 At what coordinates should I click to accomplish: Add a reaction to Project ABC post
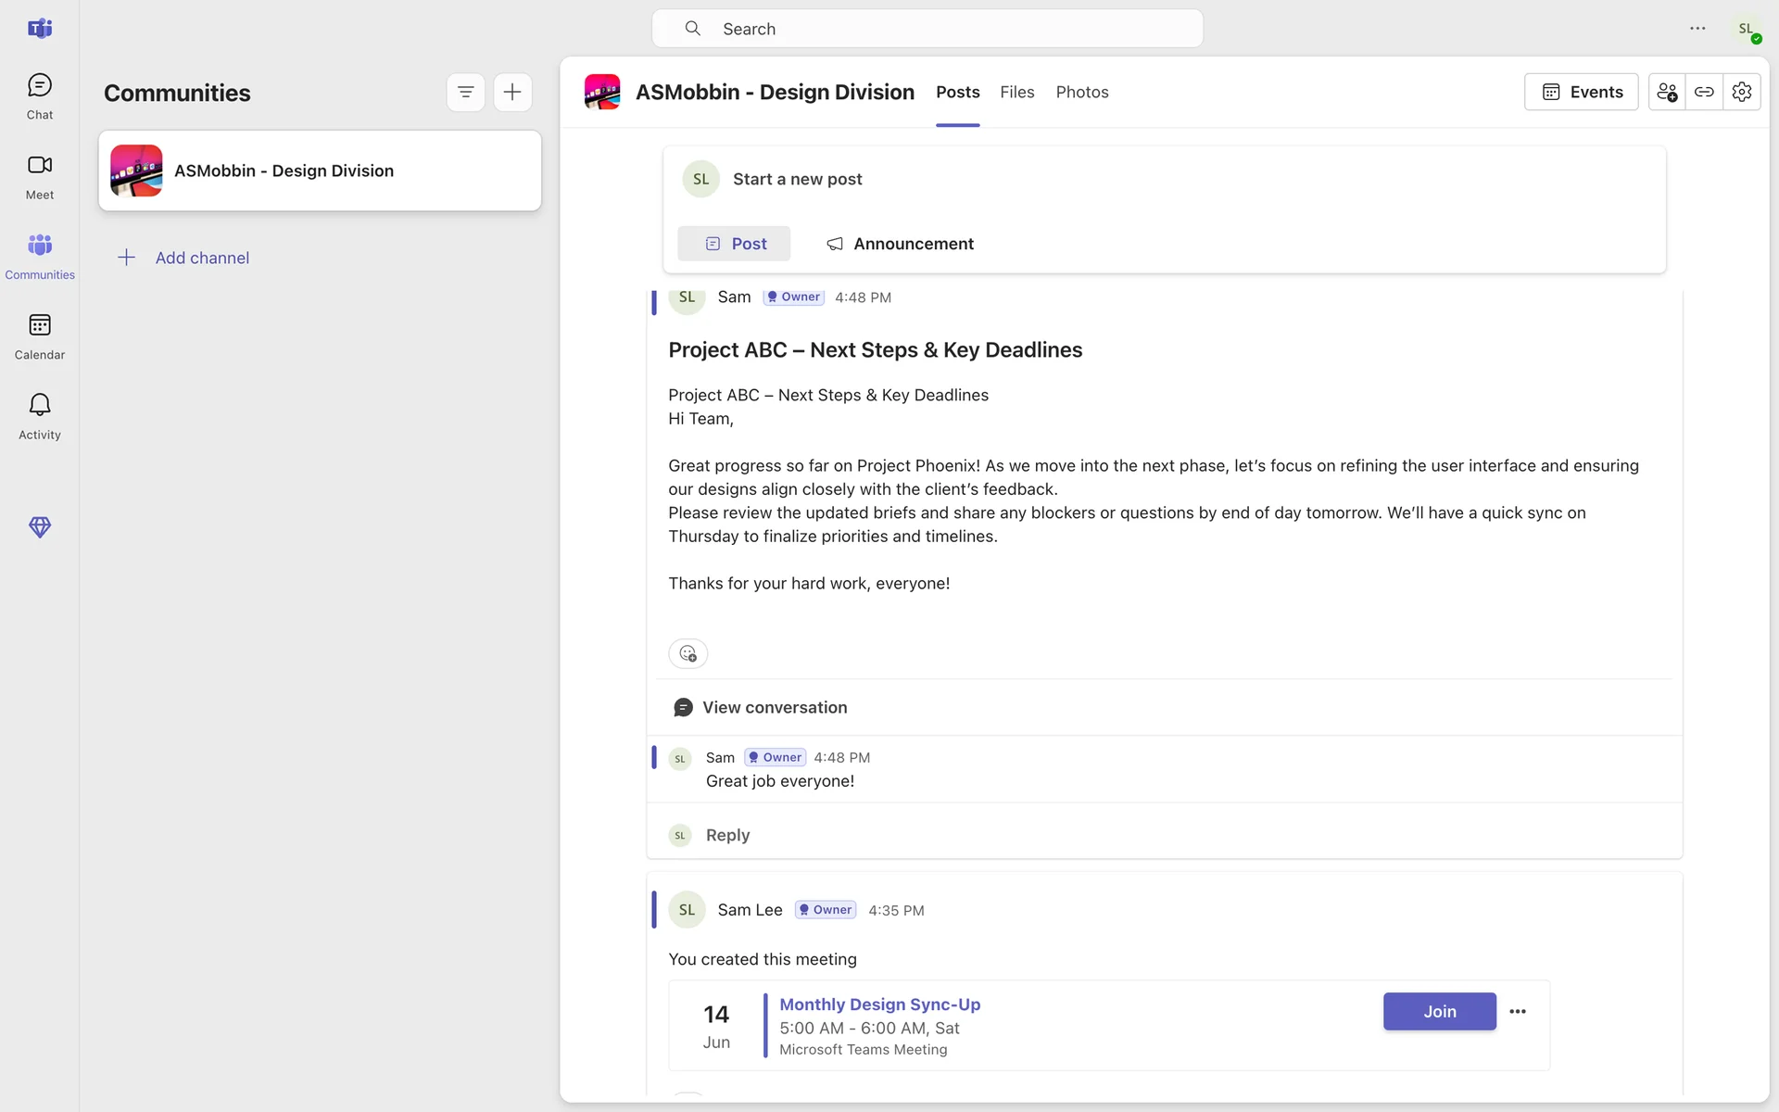tap(688, 653)
